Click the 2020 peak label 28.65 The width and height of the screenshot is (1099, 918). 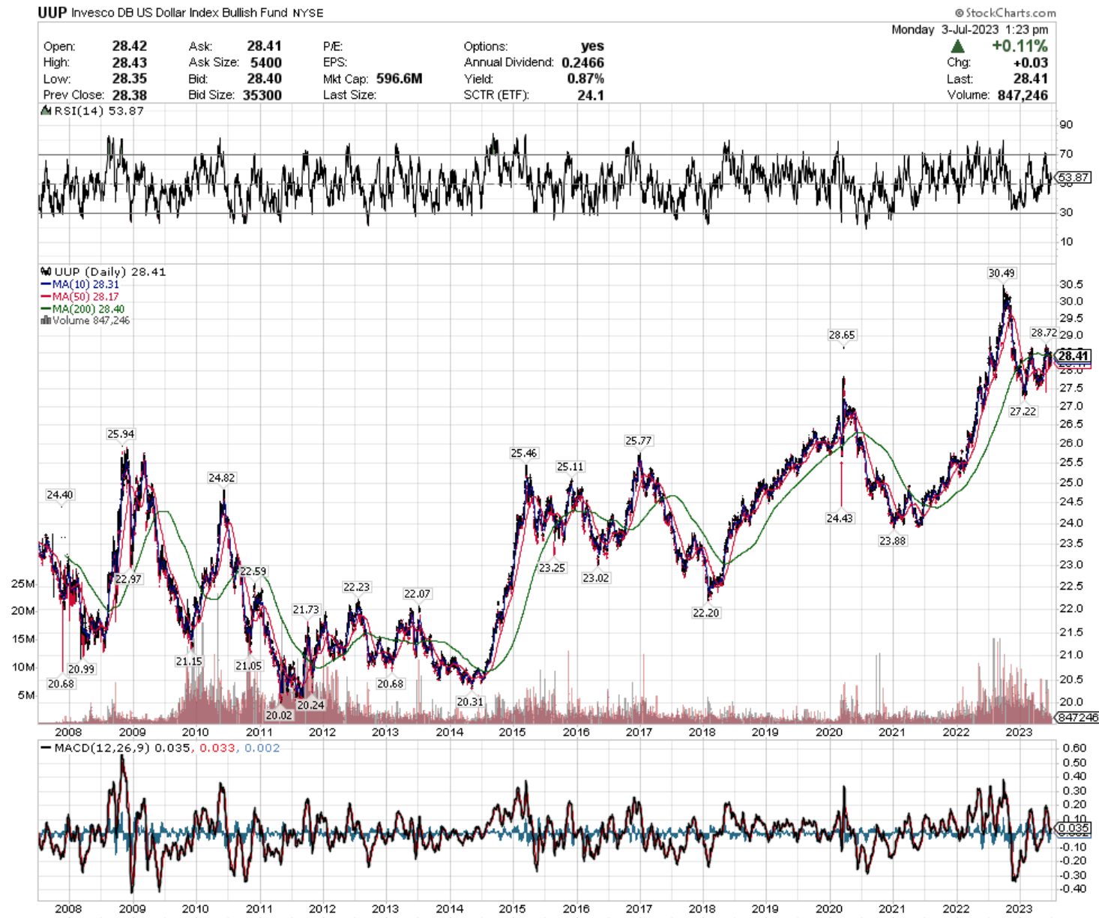pos(842,334)
